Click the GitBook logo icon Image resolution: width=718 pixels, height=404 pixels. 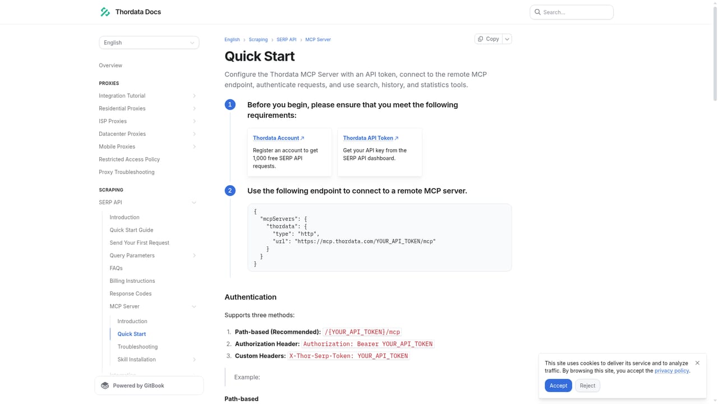[105, 385]
